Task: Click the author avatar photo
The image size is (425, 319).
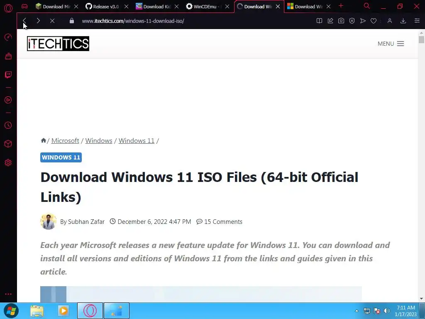Action: [49, 221]
